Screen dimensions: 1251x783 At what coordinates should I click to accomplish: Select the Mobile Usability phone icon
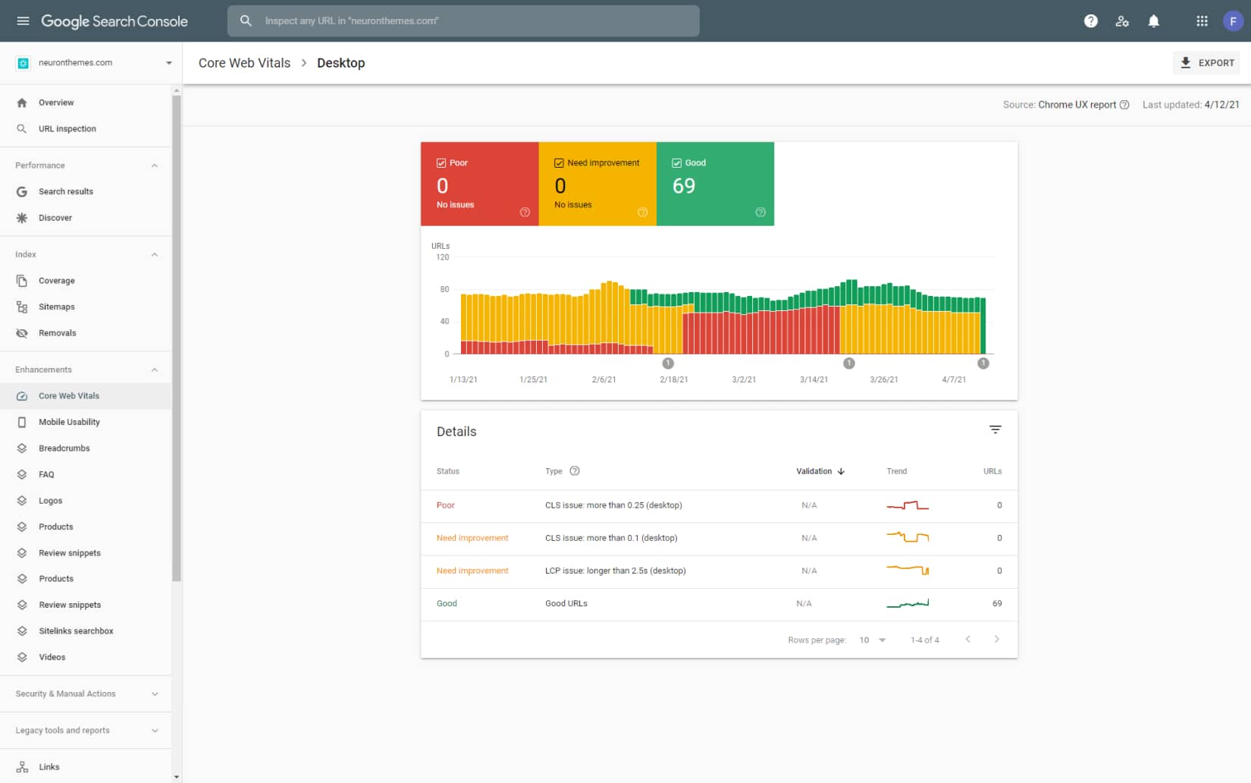point(23,422)
